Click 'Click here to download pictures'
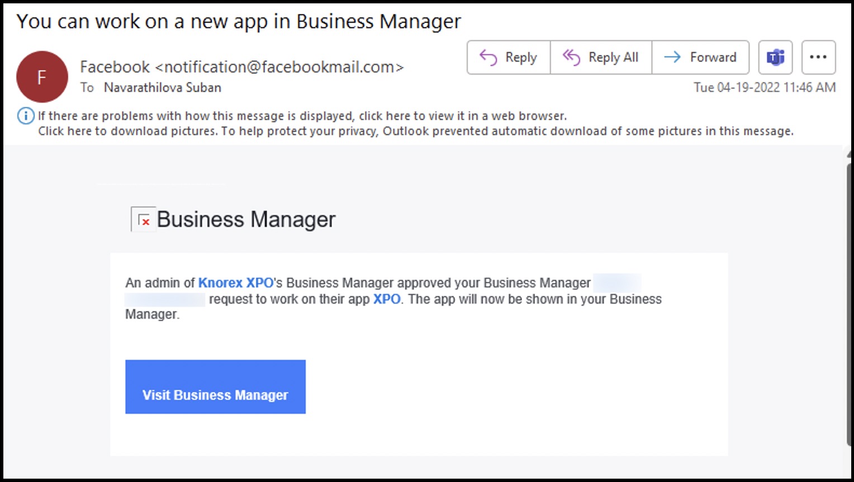 pyautogui.click(x=89, y=131)
